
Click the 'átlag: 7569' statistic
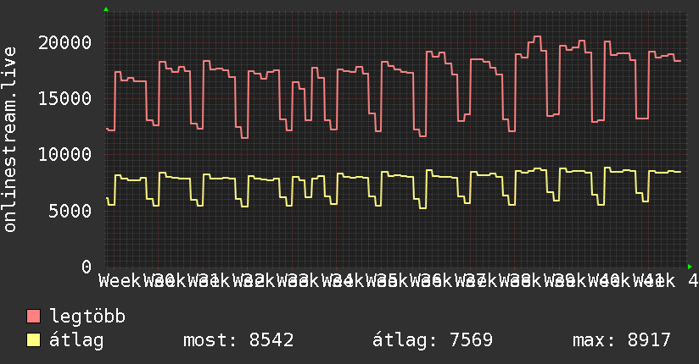pos(433,340)
